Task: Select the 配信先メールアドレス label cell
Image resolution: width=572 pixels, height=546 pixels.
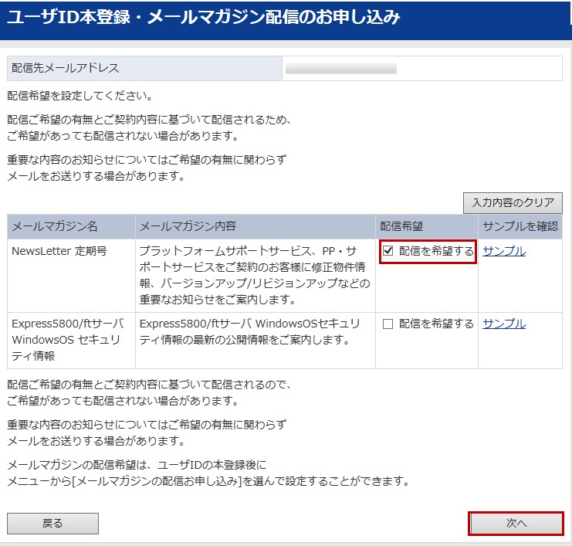Action: click(144, 69)
